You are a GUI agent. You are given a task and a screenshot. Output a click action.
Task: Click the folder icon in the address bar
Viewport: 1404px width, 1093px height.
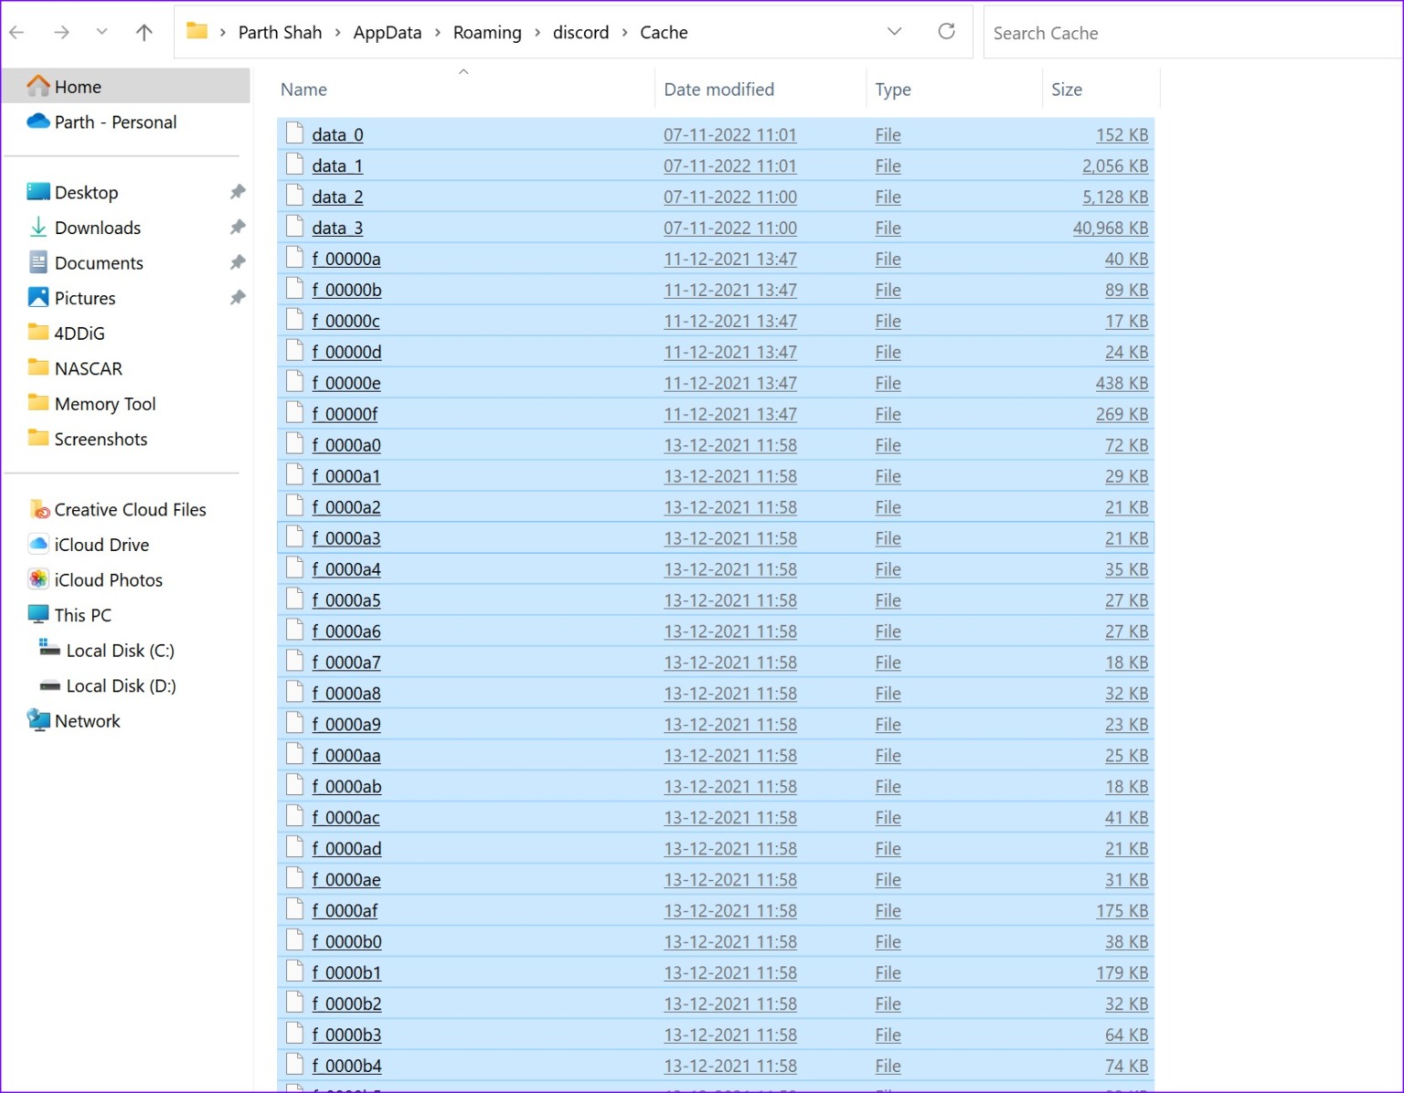coord(196,30)
